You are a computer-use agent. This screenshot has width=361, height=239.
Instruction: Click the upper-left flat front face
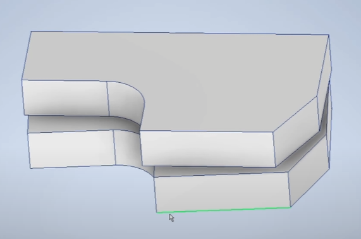coord(65,98)
